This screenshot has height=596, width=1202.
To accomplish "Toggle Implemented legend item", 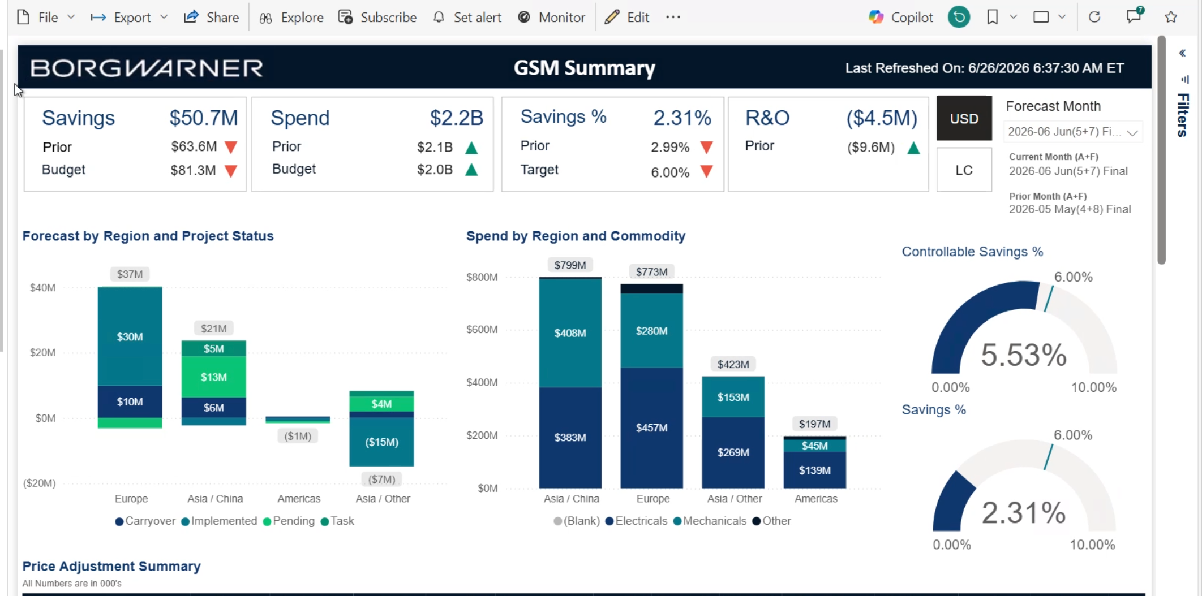I will [219, 521].
